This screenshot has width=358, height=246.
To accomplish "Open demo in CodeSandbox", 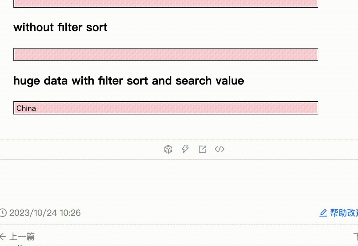I will coord(168,149).
